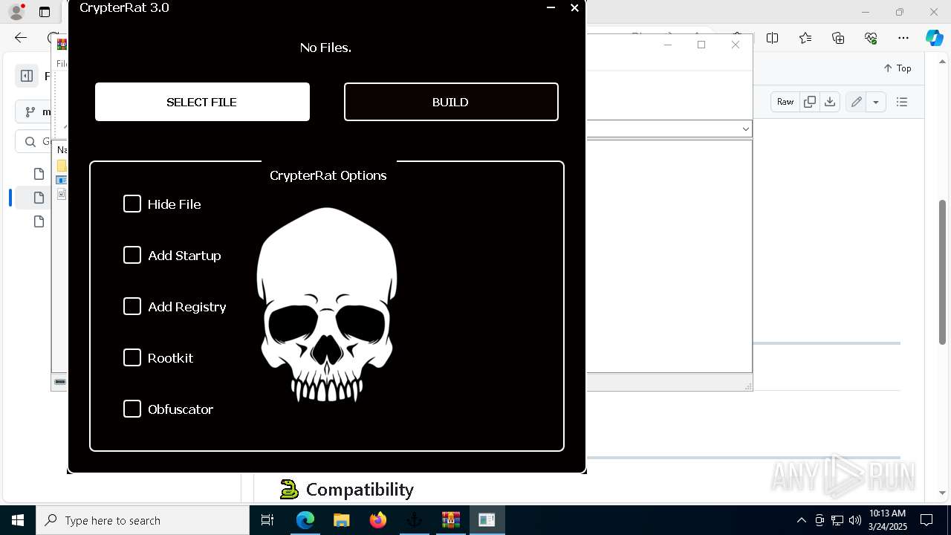The height and width of the screenshot is (535, 951).
Task: Click the 'No Files.' status text
Action: [325, 48]
